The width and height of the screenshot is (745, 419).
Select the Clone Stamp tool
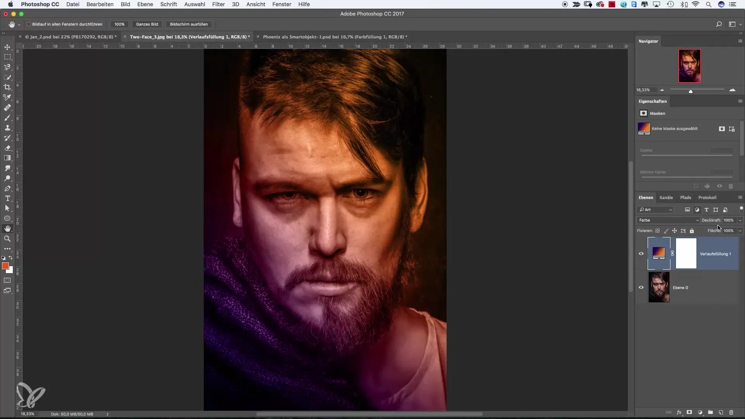point(7,128)
